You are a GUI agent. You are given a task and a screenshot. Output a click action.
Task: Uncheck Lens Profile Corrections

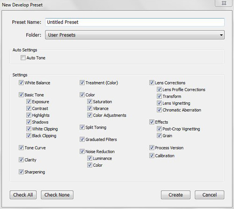(159, 89)
